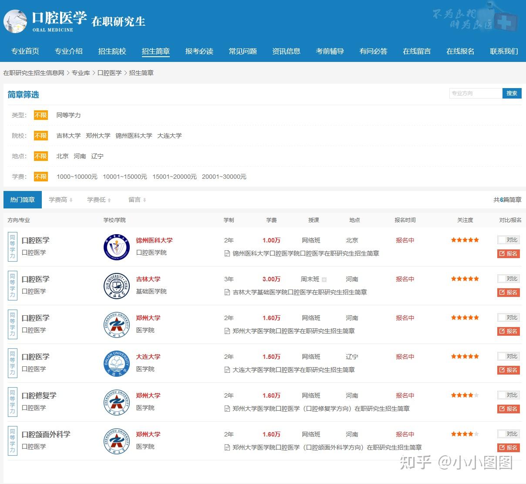Sort listings by 留言
This screenshot has width=526, height=484.
click(x=137, y=200)
